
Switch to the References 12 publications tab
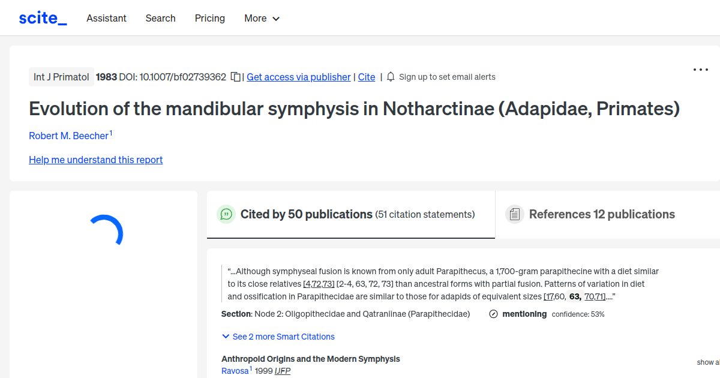point(602,214)
